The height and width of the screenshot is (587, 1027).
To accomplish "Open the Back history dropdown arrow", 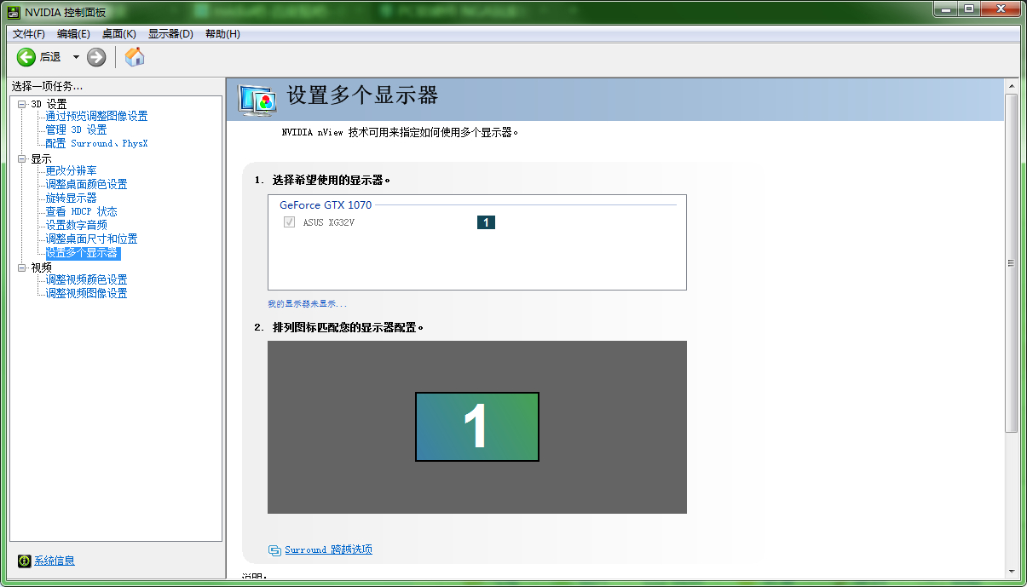I will [x=75, y=57].
